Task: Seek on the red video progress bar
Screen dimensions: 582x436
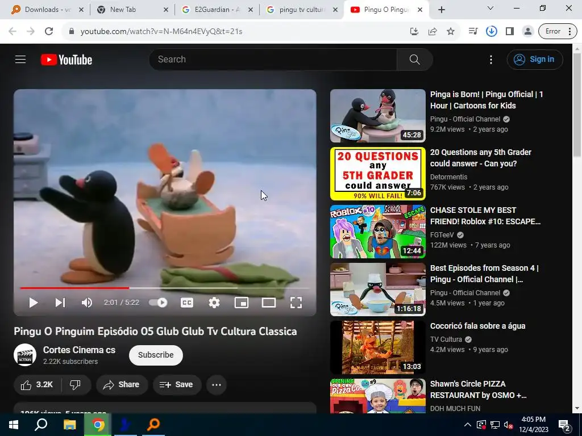Action: point(164,288)
